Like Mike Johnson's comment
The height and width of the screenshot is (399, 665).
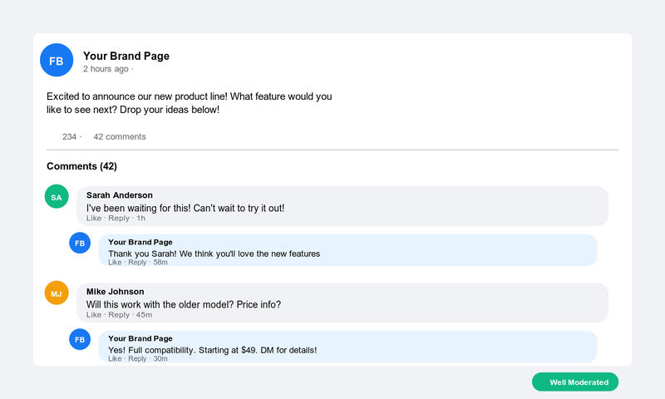(x=93, y=315)
